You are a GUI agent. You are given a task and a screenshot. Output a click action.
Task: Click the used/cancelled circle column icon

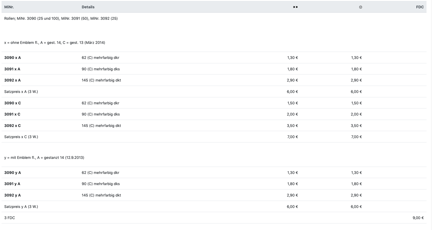pos(360,7)
